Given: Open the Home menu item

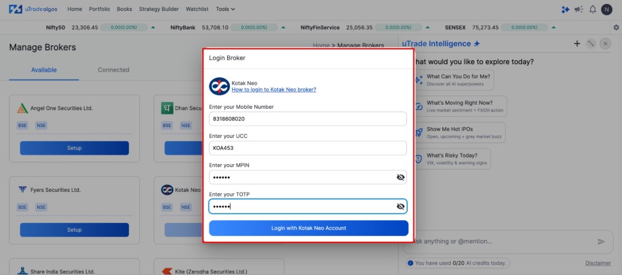Looking at the screenshot, I should point(74,9).
